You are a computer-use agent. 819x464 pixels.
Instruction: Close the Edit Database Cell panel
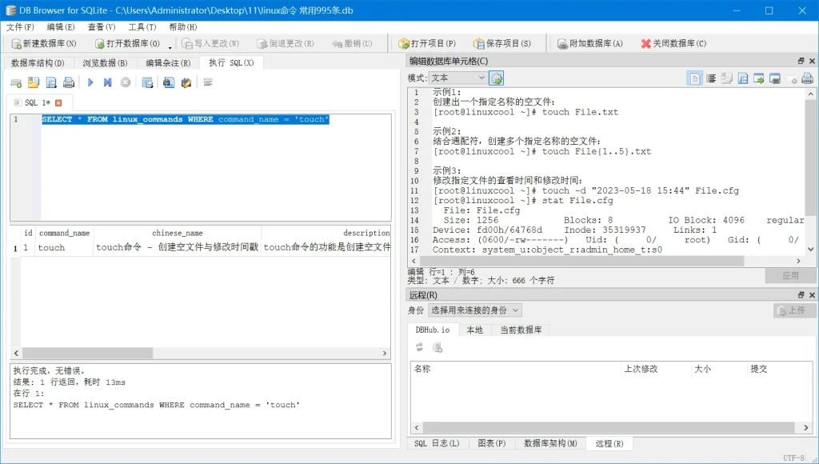813,61
